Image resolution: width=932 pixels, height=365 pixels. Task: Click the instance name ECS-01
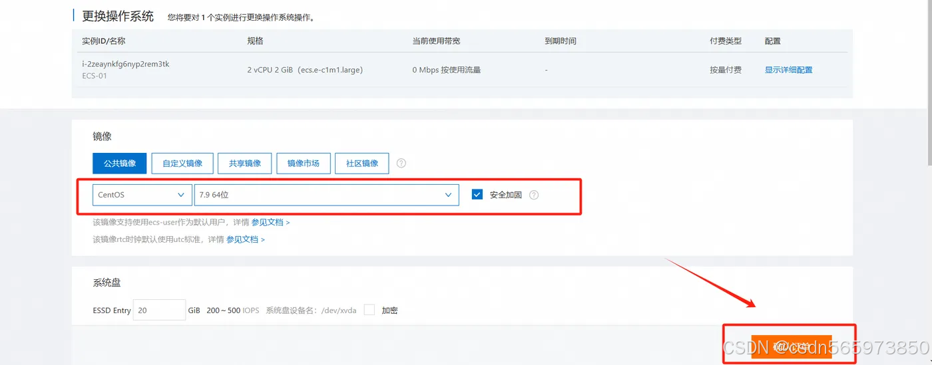click(x=95, y=76)
